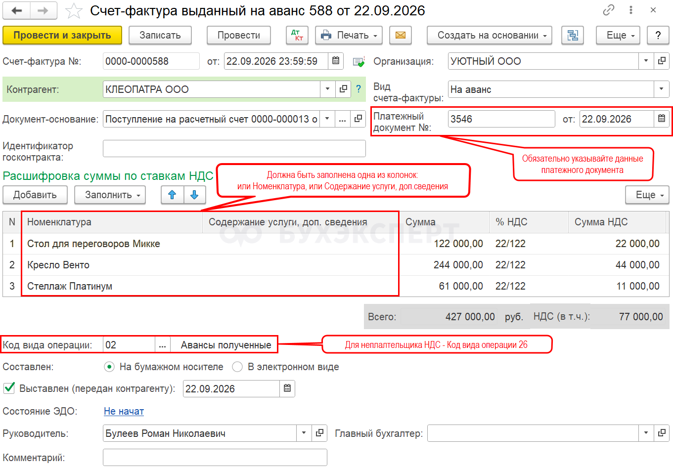Click the star icon to add to favorites

coord(74,11)
